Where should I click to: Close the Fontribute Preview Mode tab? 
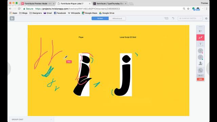tap(54, 4)
